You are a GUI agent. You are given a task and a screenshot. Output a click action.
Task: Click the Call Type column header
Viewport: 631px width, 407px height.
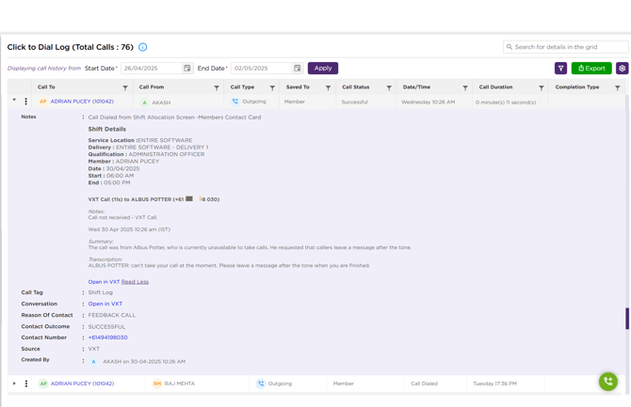pyautogui.click(x=242, y=87)
